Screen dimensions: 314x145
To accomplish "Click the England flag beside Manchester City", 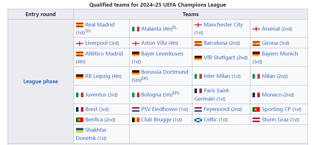I will [198, 25].
